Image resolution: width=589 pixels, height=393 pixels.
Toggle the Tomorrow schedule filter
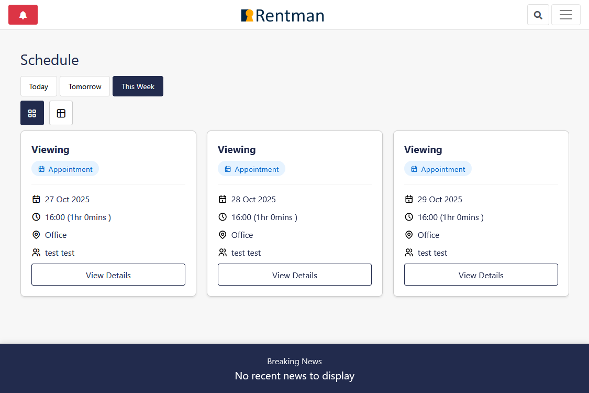84,86
